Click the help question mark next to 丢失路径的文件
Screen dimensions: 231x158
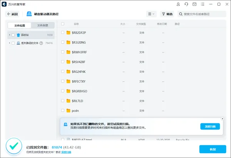pos(41,43)
